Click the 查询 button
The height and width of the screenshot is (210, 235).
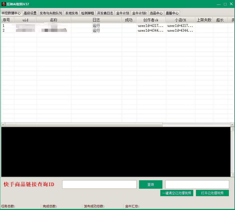tap(151, 184)
